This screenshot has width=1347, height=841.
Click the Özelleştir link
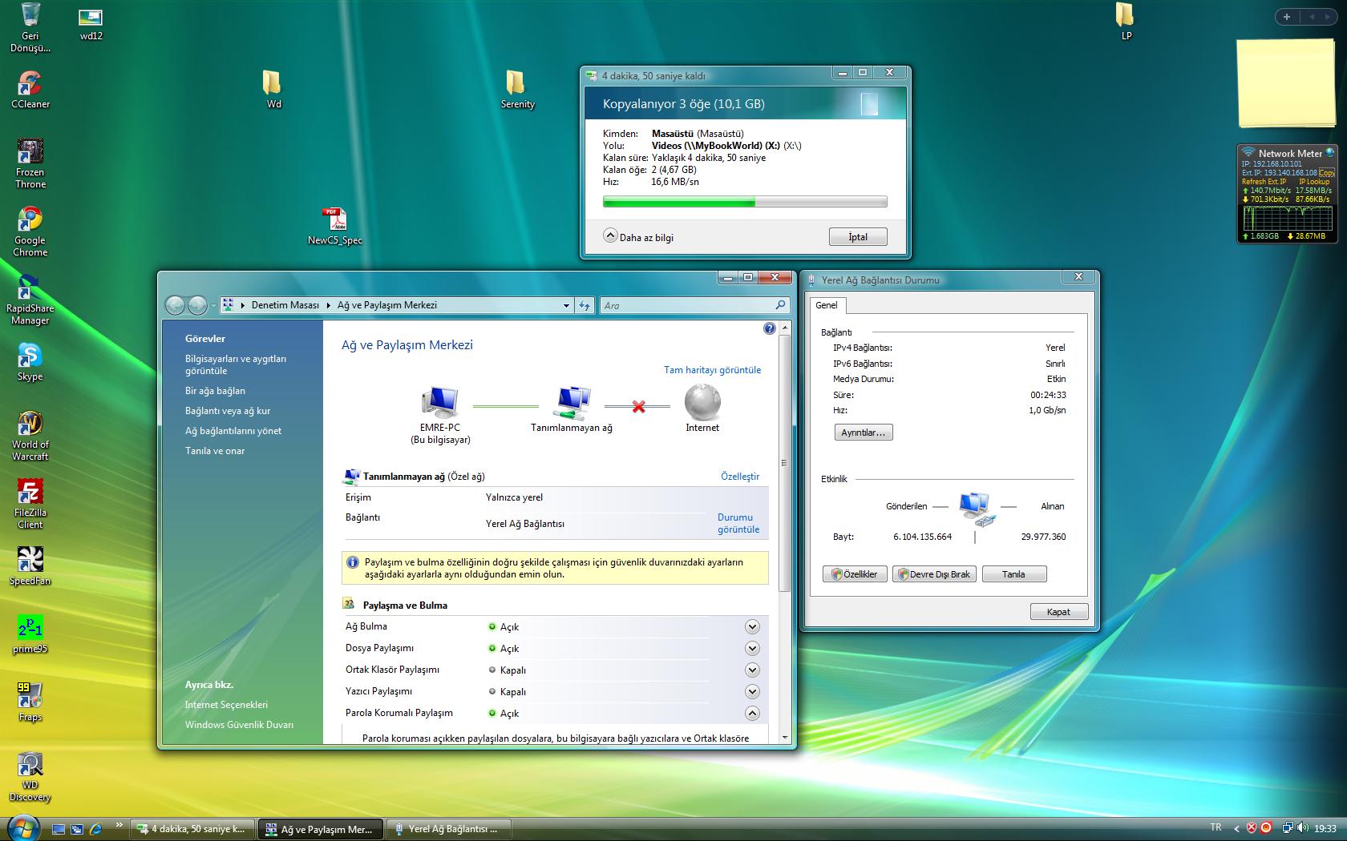point(740,477)
